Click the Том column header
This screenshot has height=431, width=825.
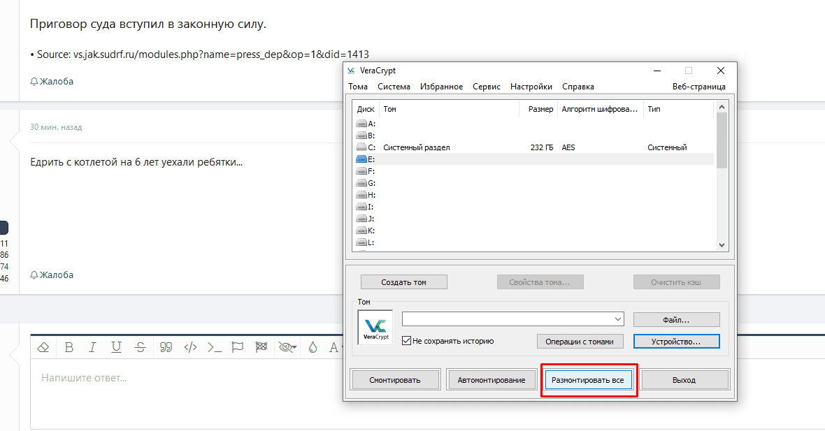449,110
